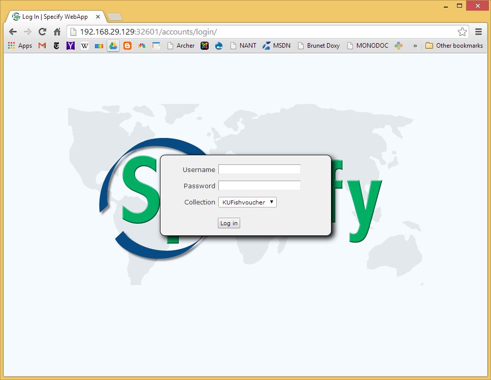Focus the Password input field
The height and width of the screenshot is (380, 491).
click(259, 186)
